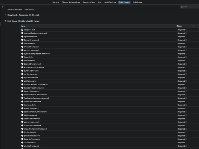The height and width of the screenshot is (149, 199).
Task: Click the AppKit.framework icon
Action: [x=22, y=108]
